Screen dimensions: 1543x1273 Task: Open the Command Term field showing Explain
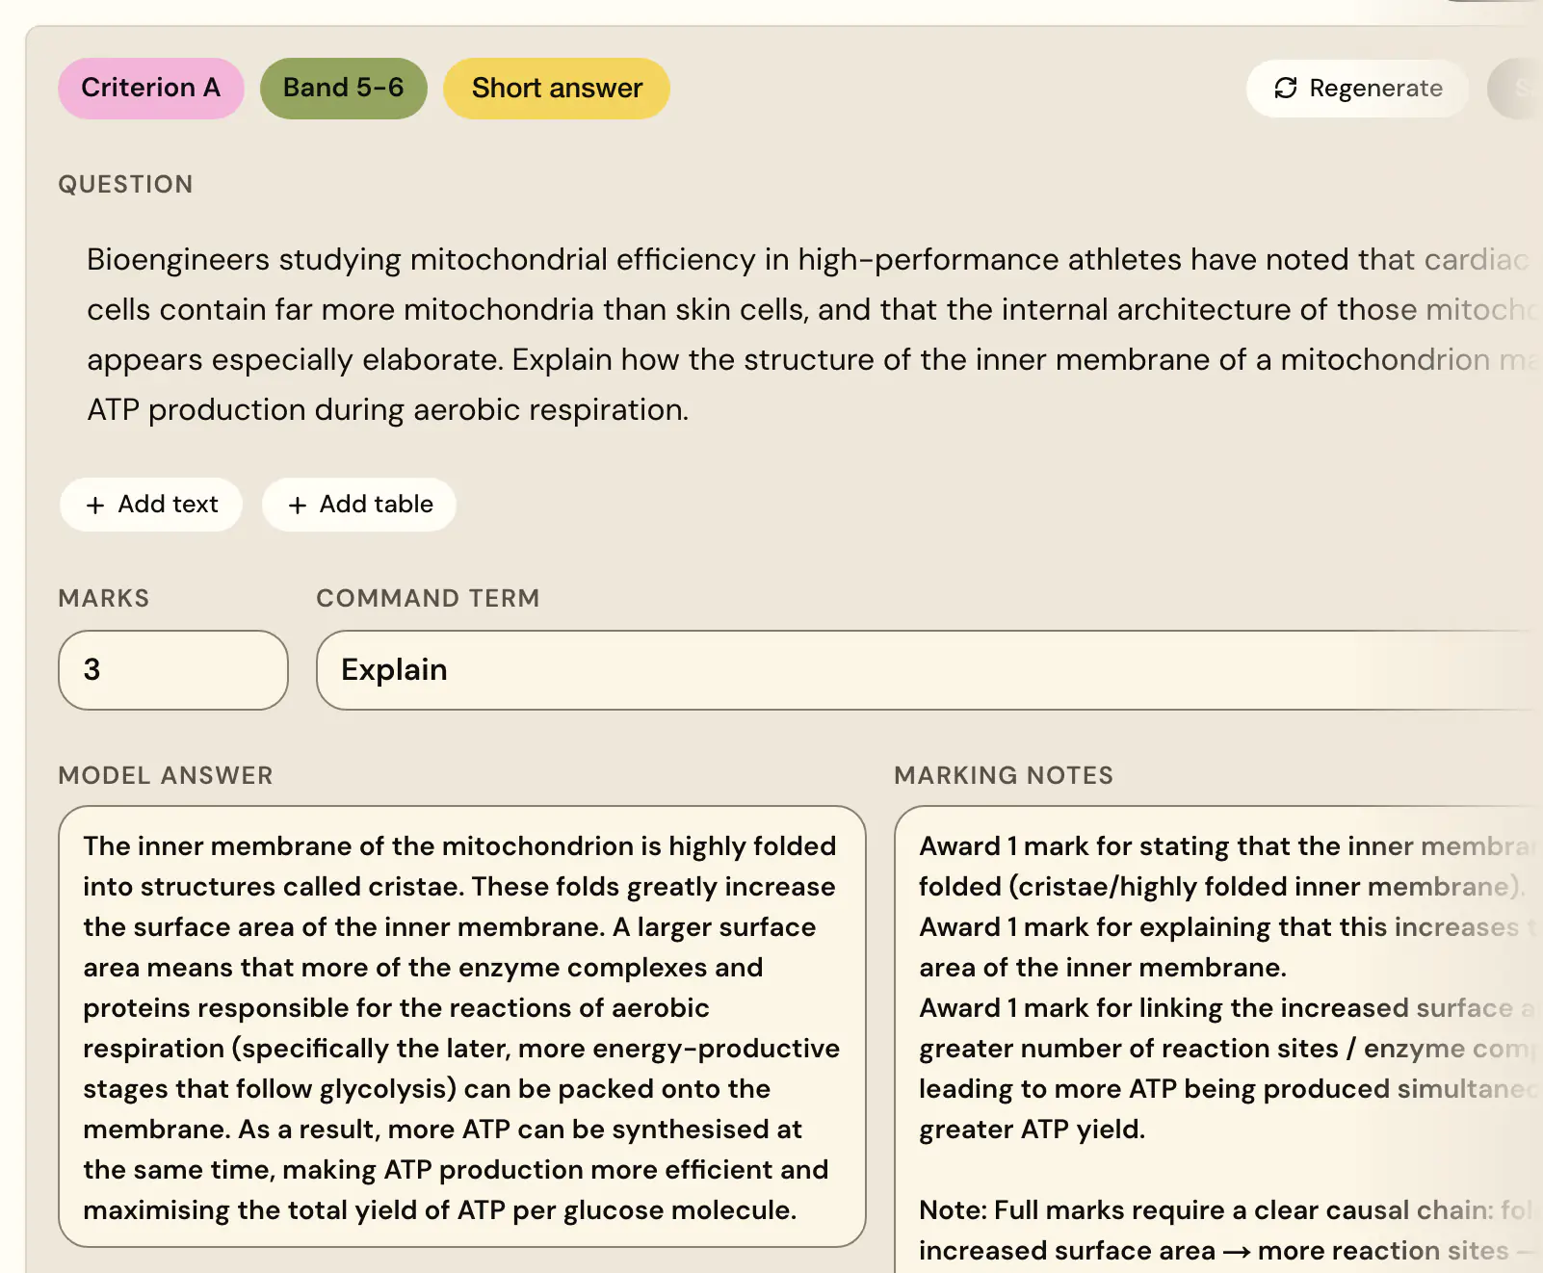tap(929, 670)
